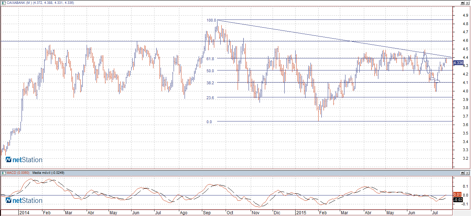This screenshot has width=471, height=216.
Task: Click the 2015 year label on time axis
Action: click(x=301, y=213)
